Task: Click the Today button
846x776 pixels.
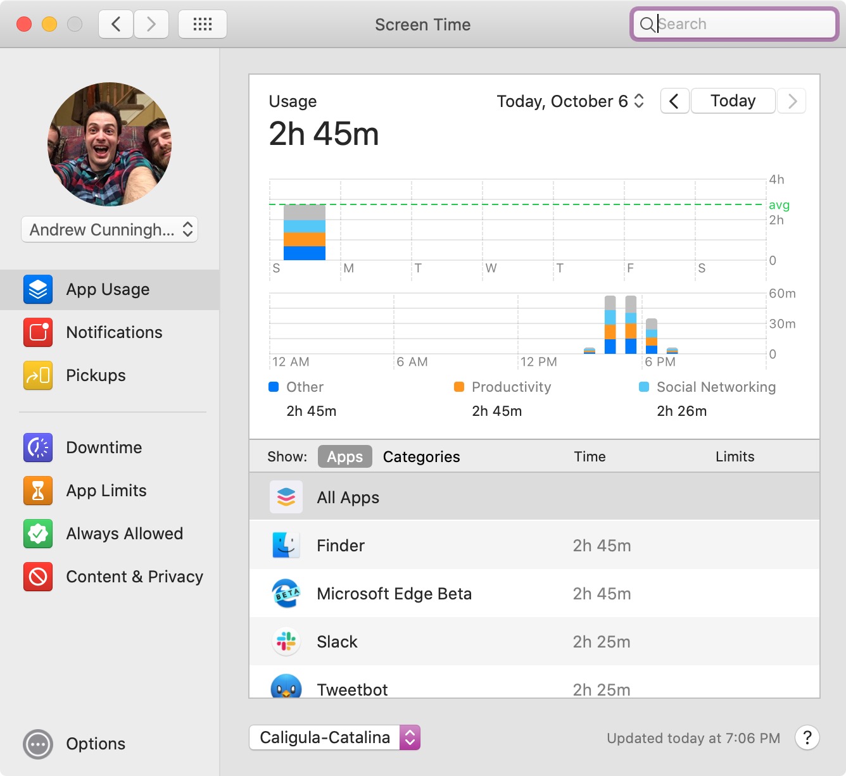Action: tap(733, 101)
